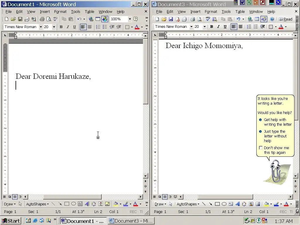Click Insert Picture icon in Document1 Draw toolbar
Screen dimensions: 300x225
tap(107, 204)
